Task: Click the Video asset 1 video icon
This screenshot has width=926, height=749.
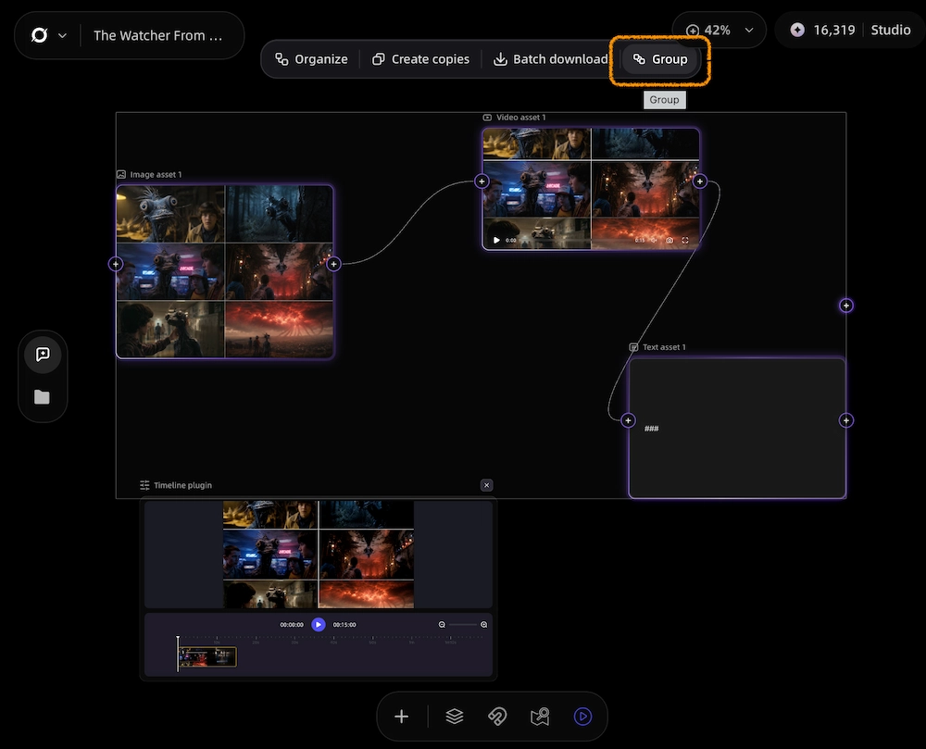Action: [487, 118]
